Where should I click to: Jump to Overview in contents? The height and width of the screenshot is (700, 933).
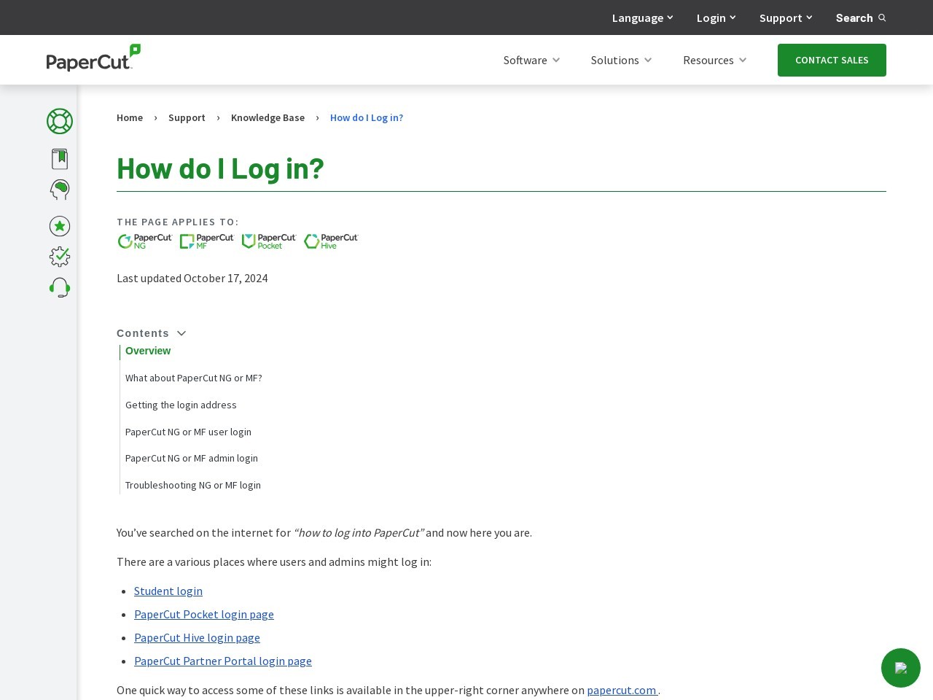[x=148, y=351]
